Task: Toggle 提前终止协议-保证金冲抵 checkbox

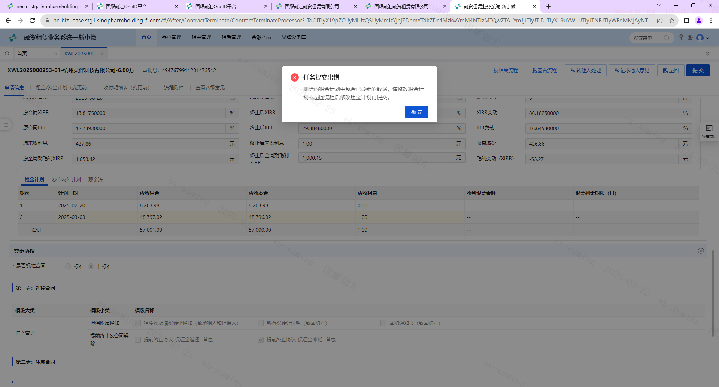Action: point(261,340)
